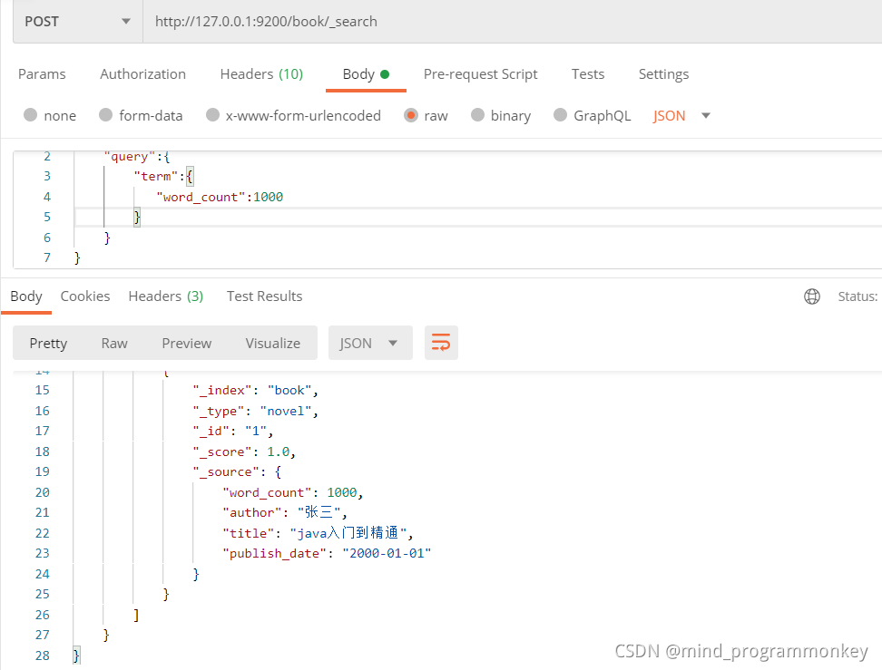Select the raw body radio button
The height and width of the screenshot is (670, 882).
coord(411,115)
